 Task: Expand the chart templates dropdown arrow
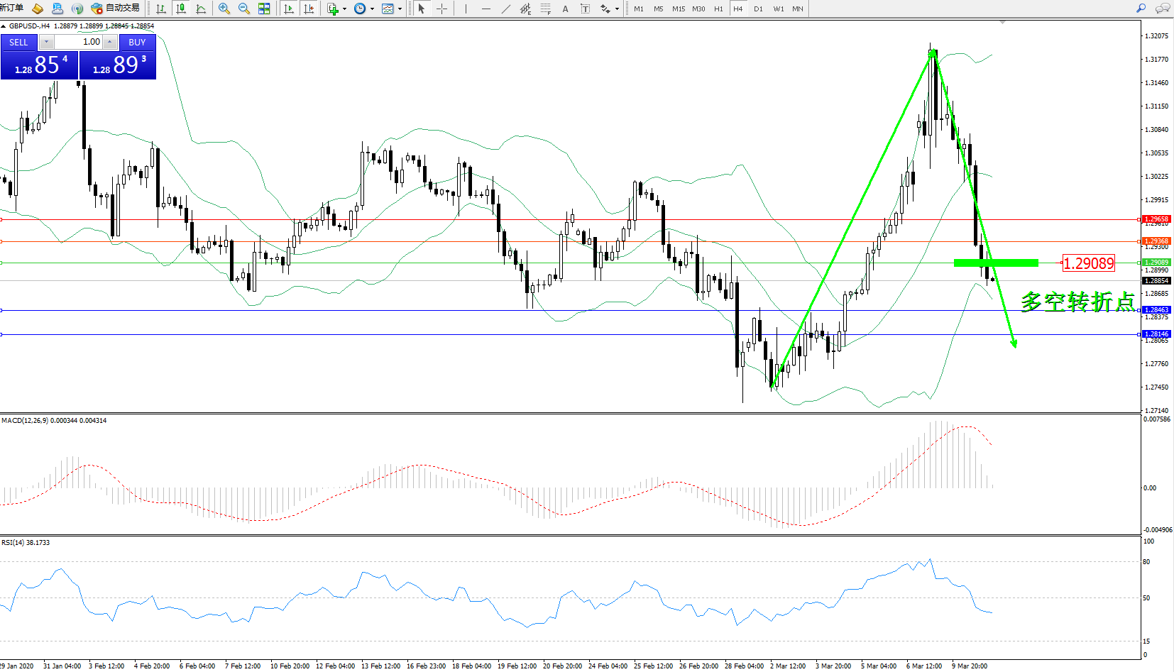(x=400, y=9)
